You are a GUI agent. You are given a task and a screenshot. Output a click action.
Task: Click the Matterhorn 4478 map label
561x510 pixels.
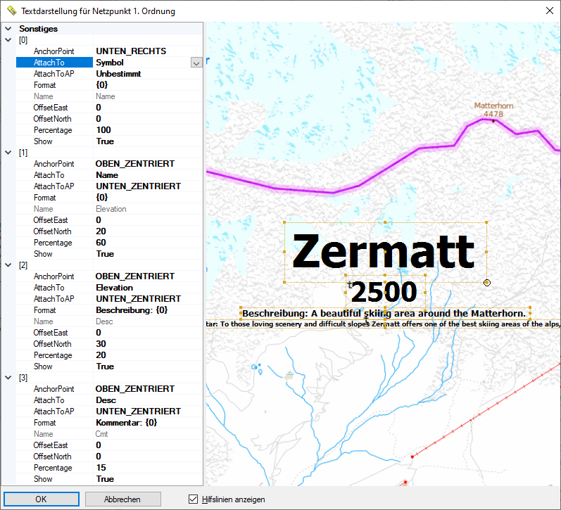point(493,110)
